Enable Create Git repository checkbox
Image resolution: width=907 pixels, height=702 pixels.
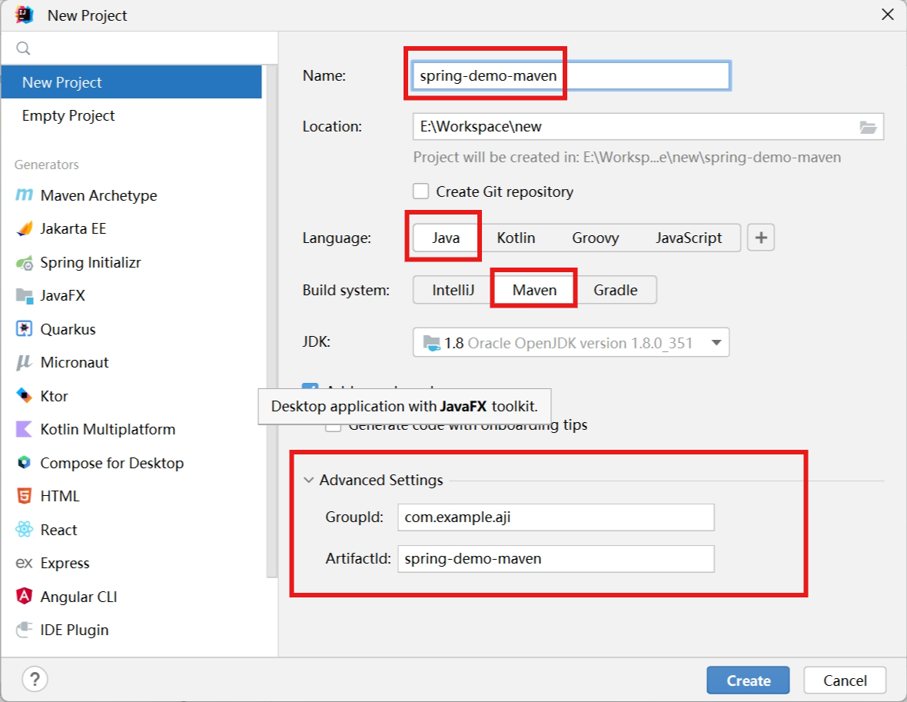coord(420,191)
